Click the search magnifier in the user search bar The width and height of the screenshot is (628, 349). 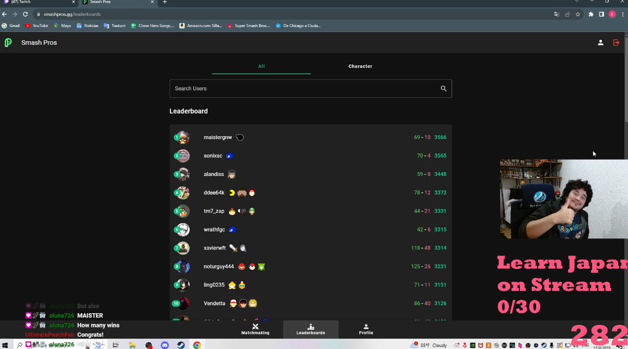tap(443, 88)
